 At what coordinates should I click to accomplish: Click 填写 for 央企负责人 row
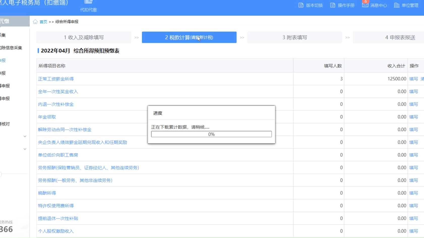(413, 142)
